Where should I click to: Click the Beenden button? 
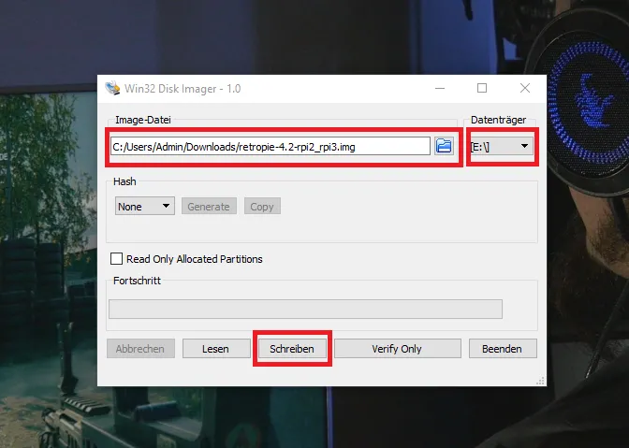pos(503,349)
